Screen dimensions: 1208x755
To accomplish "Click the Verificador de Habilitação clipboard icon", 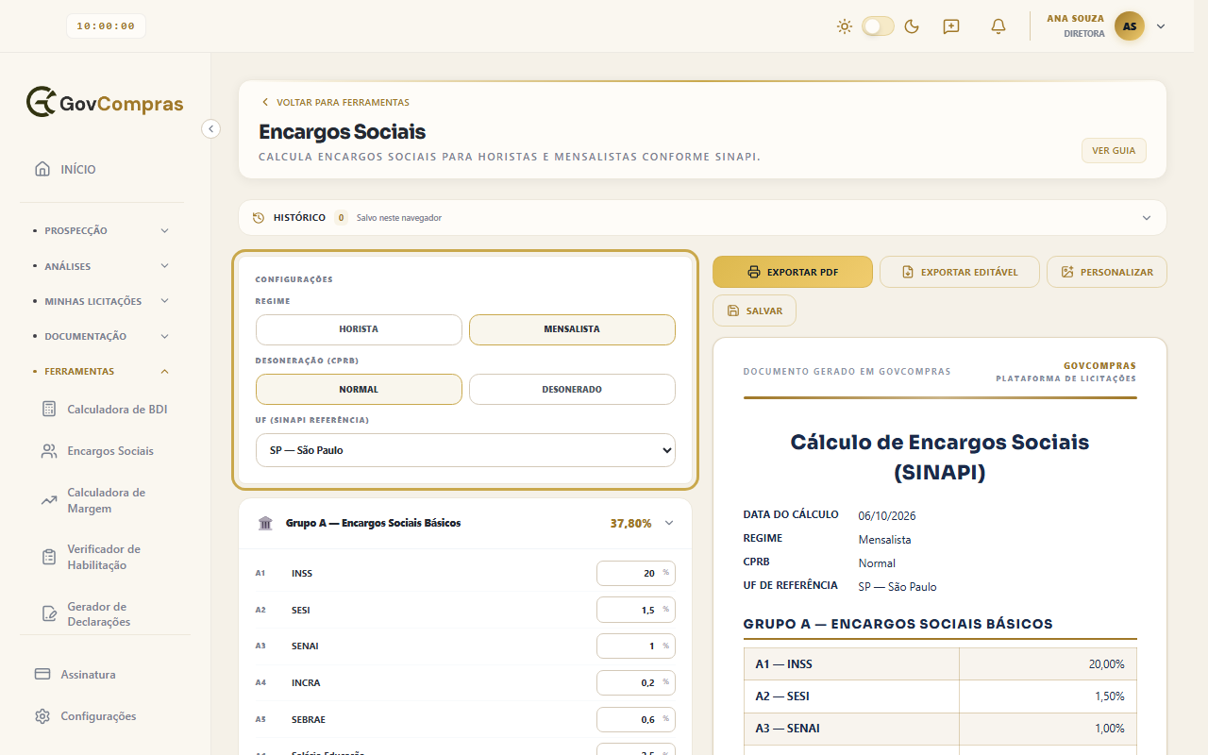I will pos(49,557).
